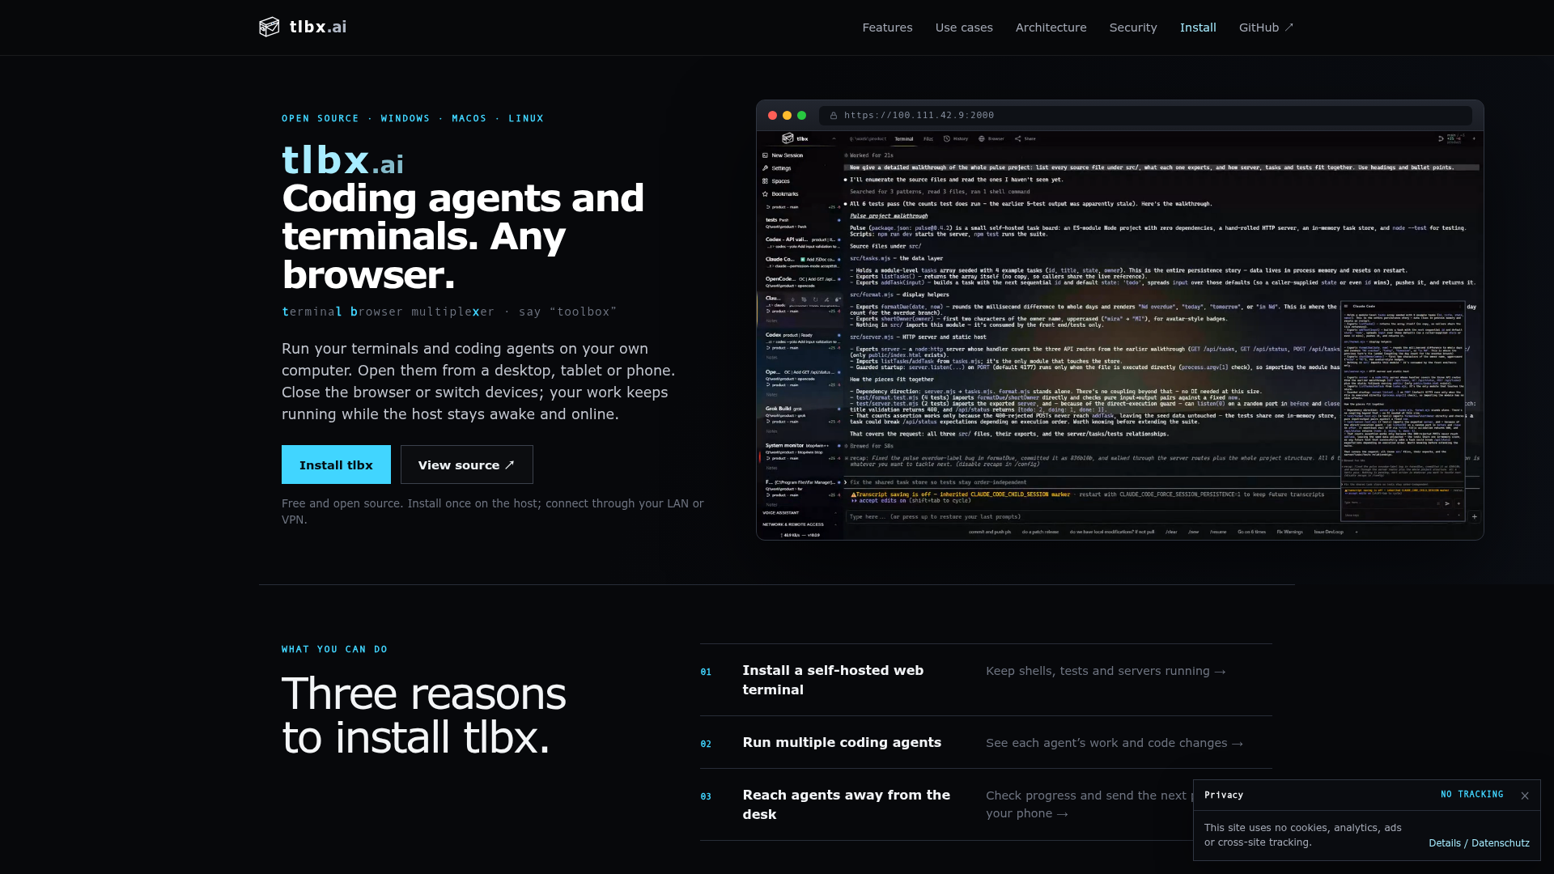Click the History clock icon in the screenshot

pyautogui.click(x=947, y=139)
